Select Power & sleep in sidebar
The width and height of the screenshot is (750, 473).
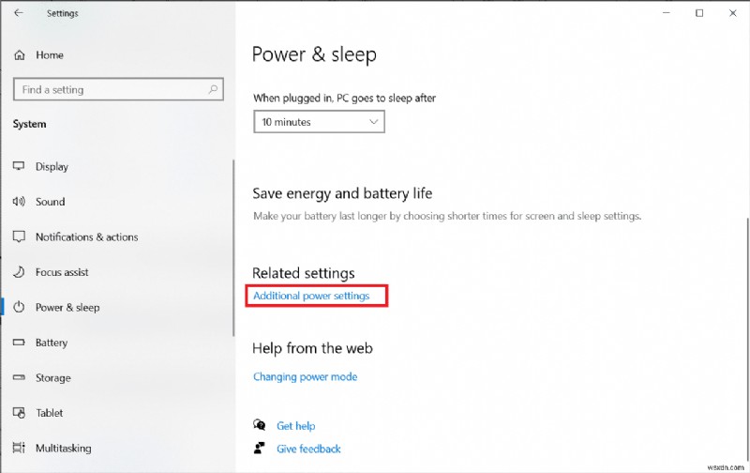coord(67,308)
